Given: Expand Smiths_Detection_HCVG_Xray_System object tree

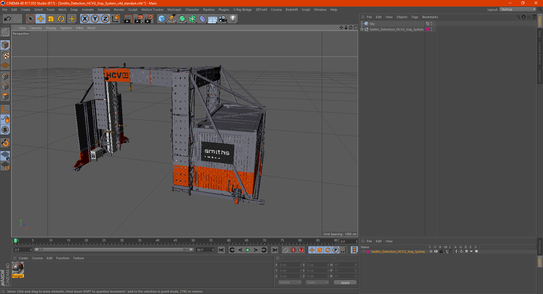Looking at the screenshot, I should pyautogui.click(x=362, y=29).
